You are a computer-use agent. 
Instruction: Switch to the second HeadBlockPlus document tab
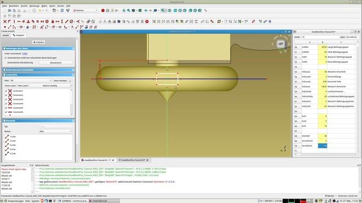point(133,160)
